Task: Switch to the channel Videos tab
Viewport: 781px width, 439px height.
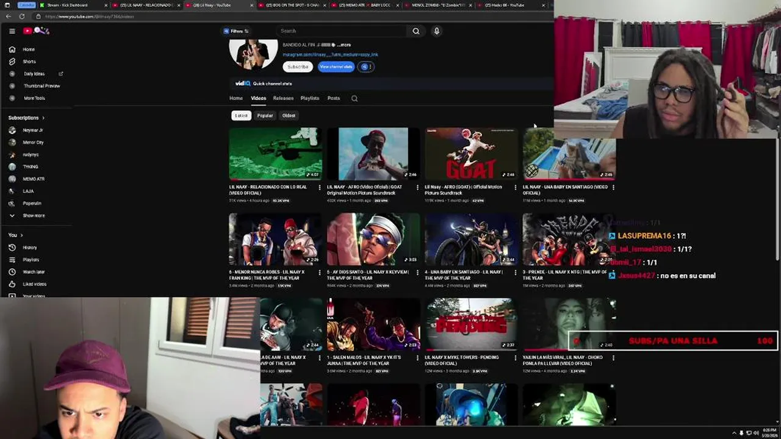Action: (x=258, y=98)
